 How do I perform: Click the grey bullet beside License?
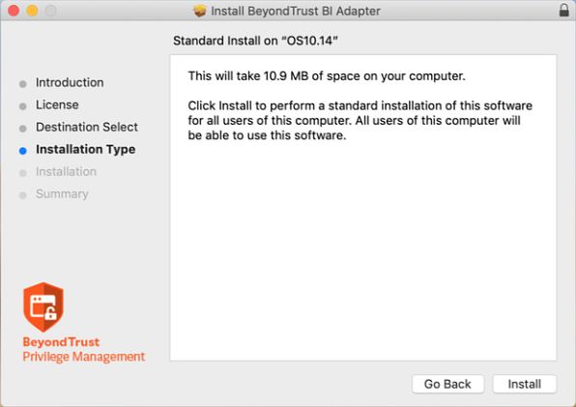coord(23,106)
